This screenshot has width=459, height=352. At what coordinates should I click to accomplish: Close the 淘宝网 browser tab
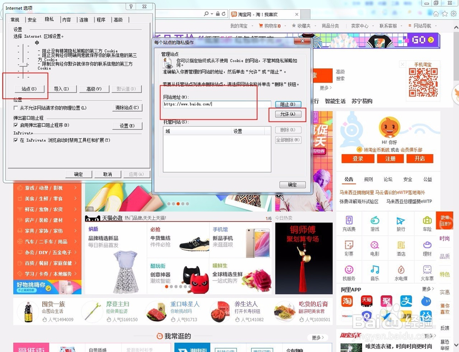[297, 14]
